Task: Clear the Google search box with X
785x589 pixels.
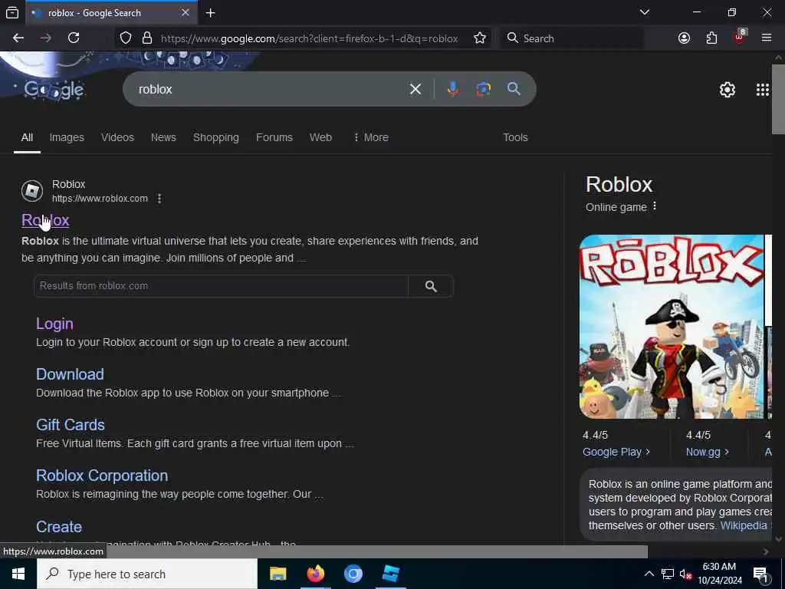Action: click(x=415, y=89)
